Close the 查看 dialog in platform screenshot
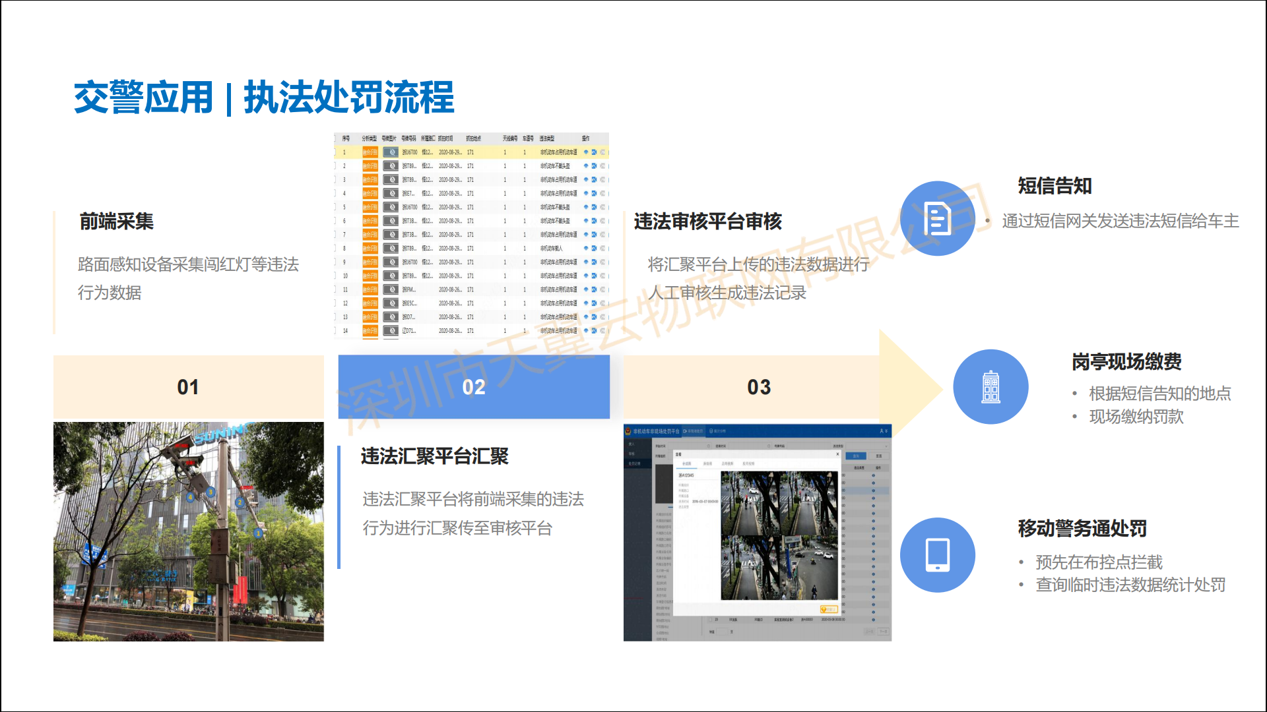Screen dimensions: 1267x712 click(x=837, y=454)
